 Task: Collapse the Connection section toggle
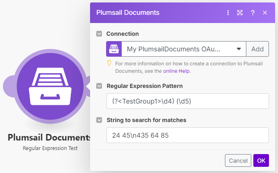click(x=99, y=34)
